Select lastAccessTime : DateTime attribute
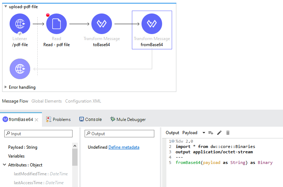Image resolution: width=283 pixels, height=187 pixels. point(39,183)
